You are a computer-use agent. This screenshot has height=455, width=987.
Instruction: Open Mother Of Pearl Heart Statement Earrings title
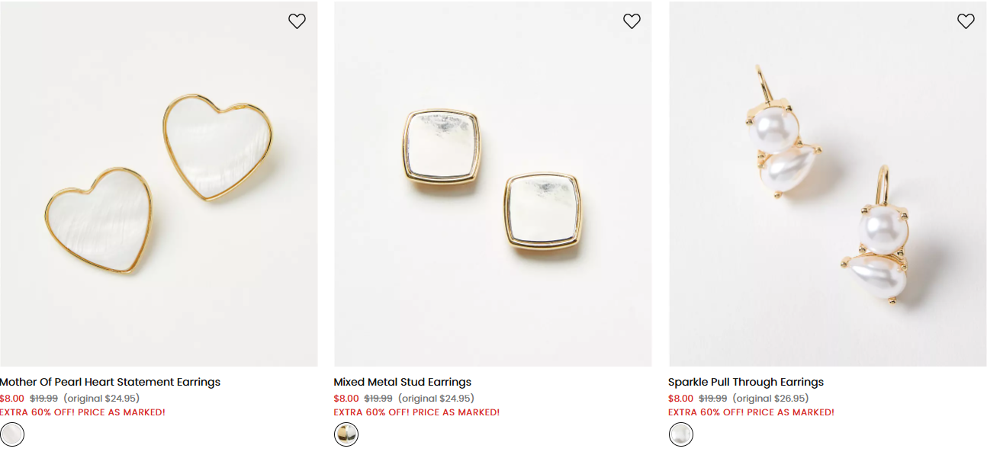point(111,382)
